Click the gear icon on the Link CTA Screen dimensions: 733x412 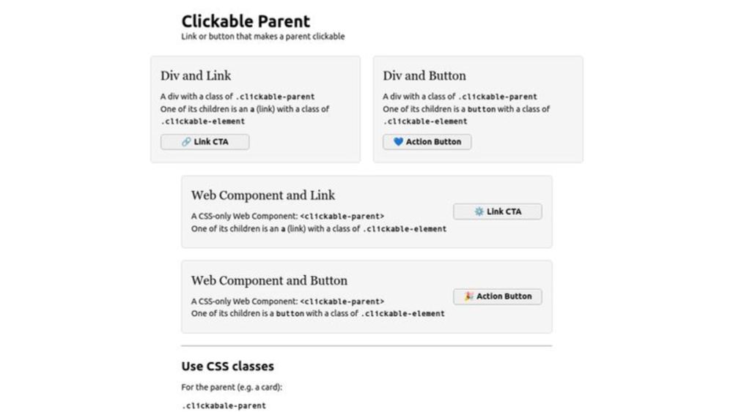coord(479,211)
